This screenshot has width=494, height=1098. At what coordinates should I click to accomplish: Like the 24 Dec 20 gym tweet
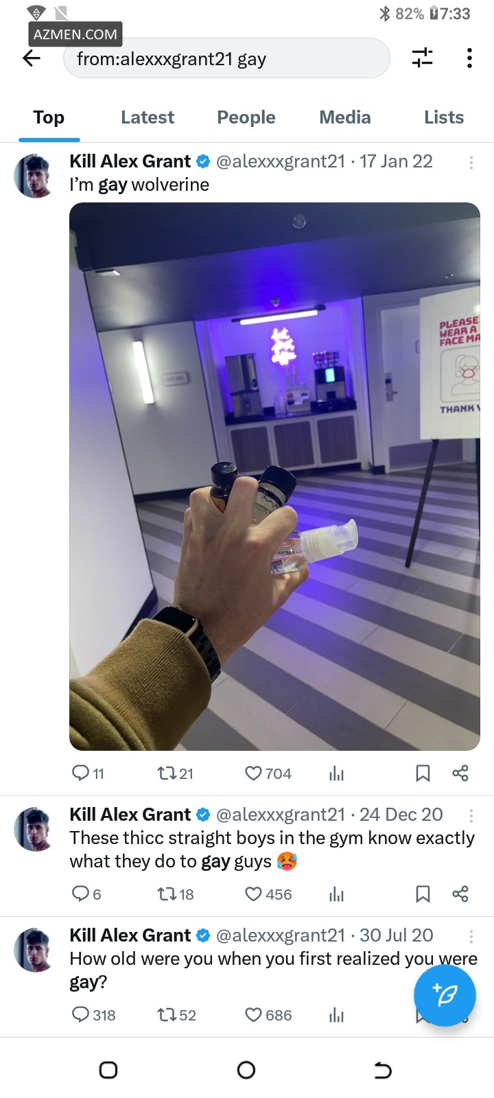pyautogui.click(x=268, y=894)
